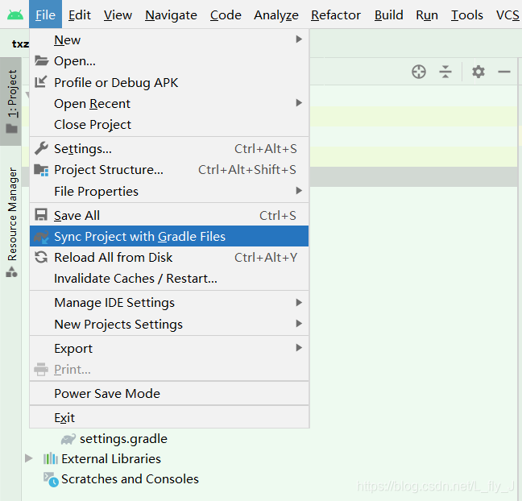The height and width of the screenshot is (501, 522).
Task: Hide project panel with the minus icon
Action: pos(504,72)
